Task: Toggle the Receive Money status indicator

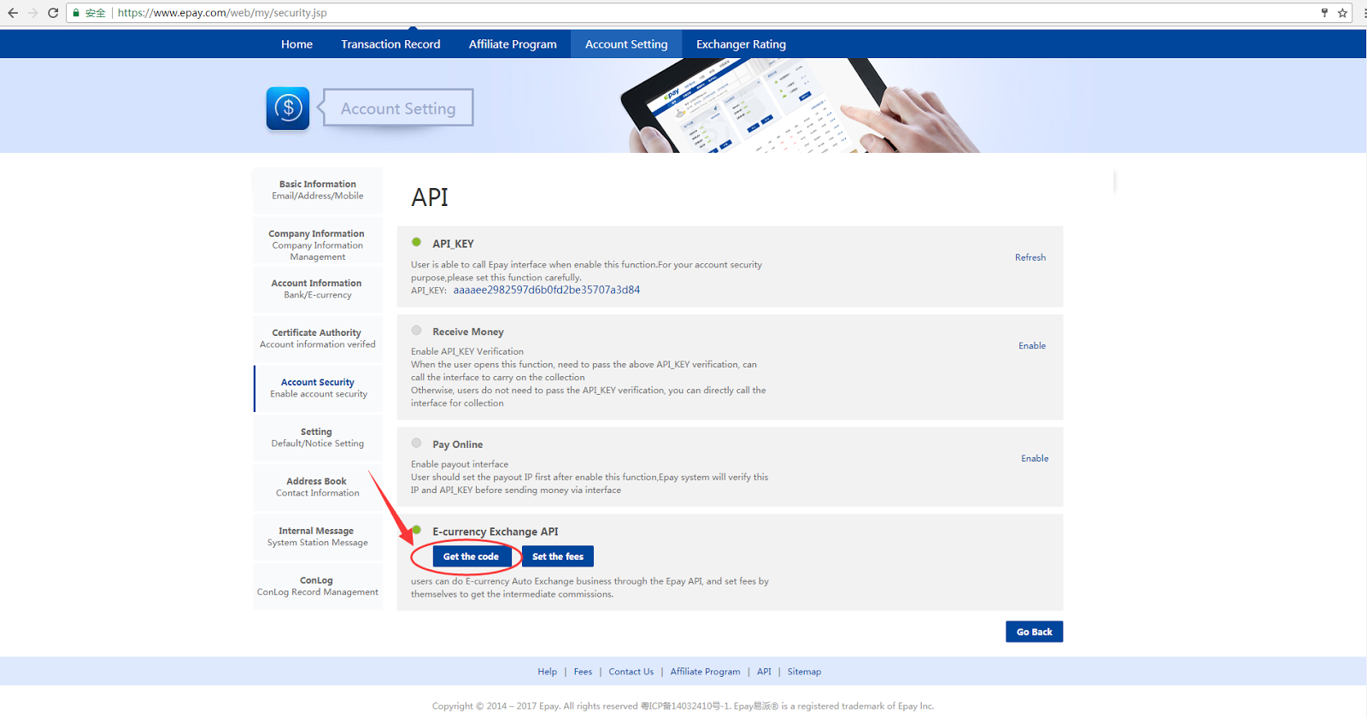Action: point(417,331)
